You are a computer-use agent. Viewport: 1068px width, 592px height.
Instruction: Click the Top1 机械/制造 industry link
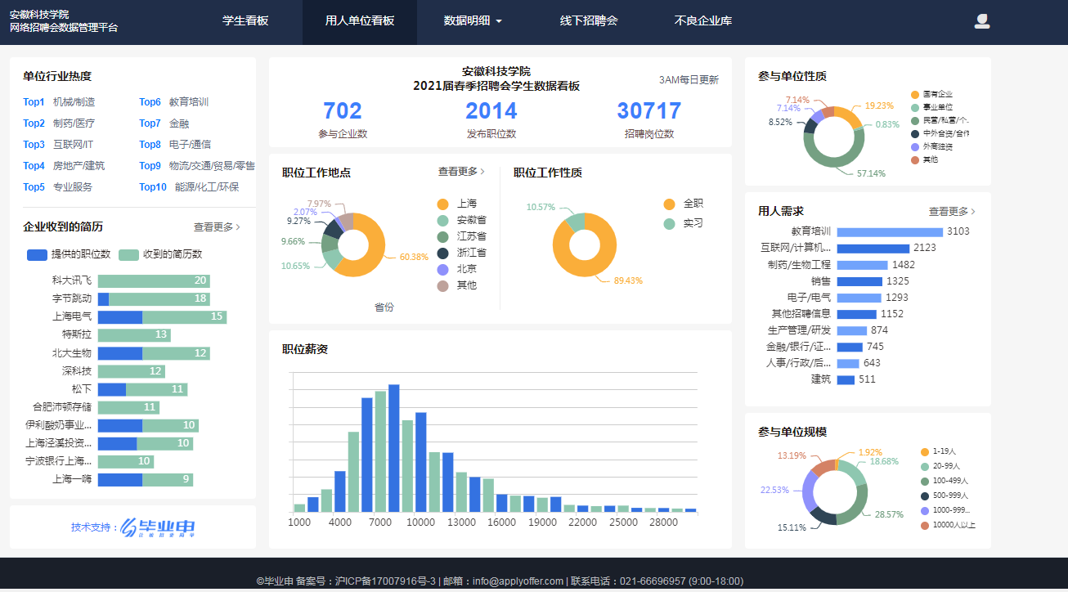59,102
